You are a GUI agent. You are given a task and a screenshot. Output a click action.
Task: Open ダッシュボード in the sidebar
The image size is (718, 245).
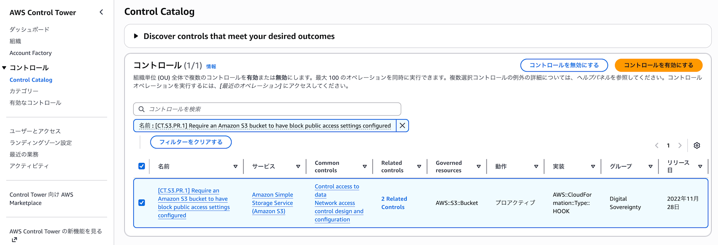(x=29, y=29)
